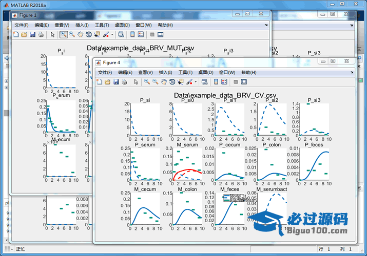Viewport: 367px width, 256px height.
Task: Click dock arrow on Figure 1 menu bar
Action: [266, 25]
